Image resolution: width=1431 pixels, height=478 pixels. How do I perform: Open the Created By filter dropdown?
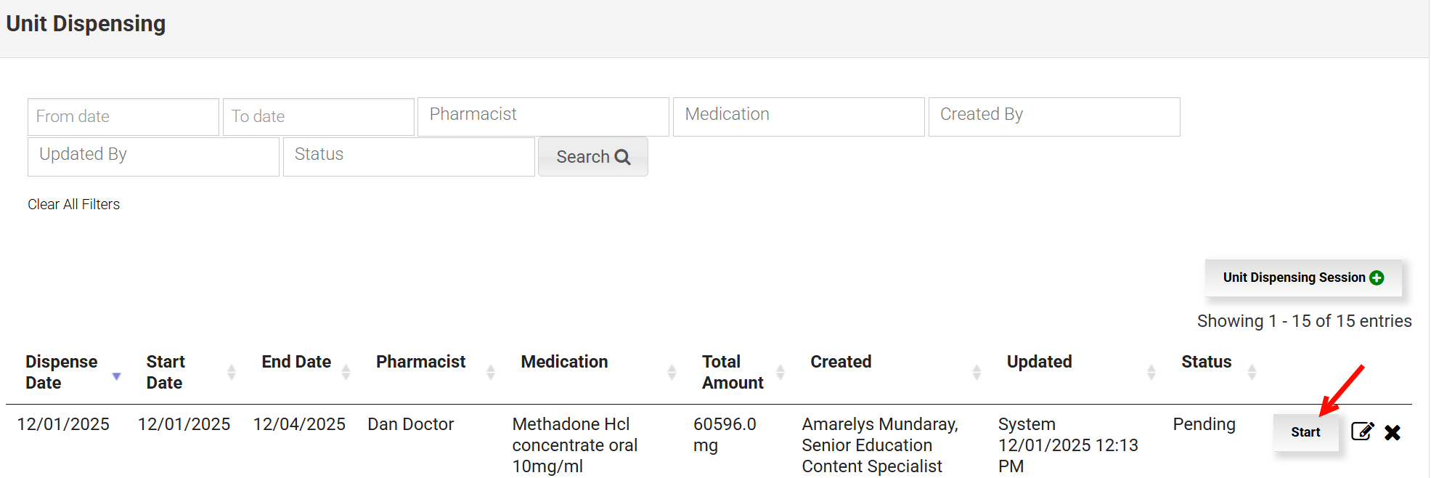pyautogui.click(x=1054, y=116)
